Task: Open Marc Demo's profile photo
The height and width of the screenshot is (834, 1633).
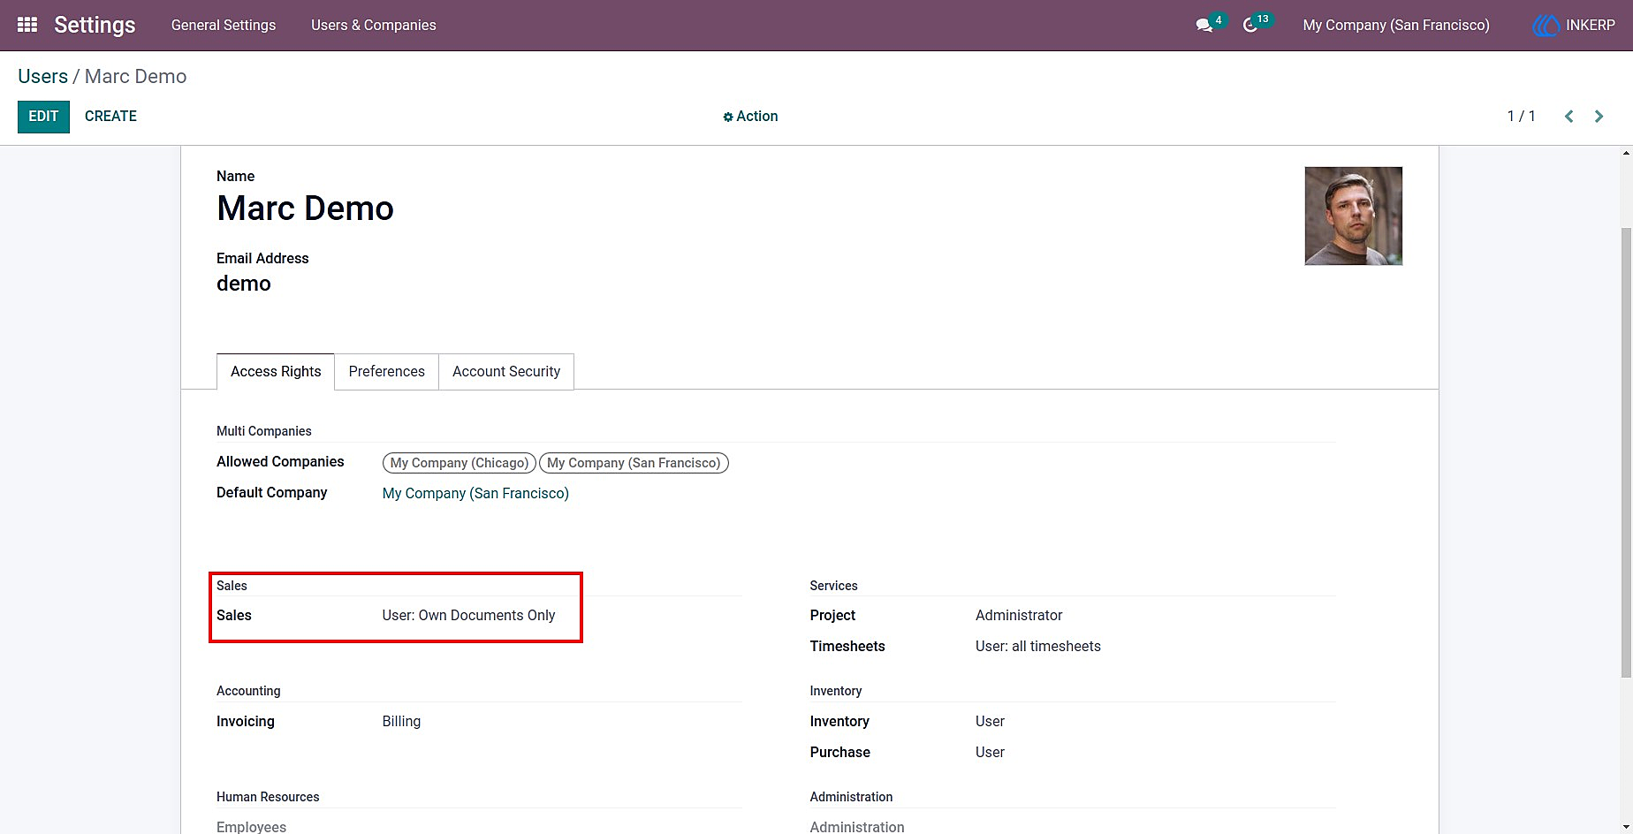Action: click(1353, 216)
